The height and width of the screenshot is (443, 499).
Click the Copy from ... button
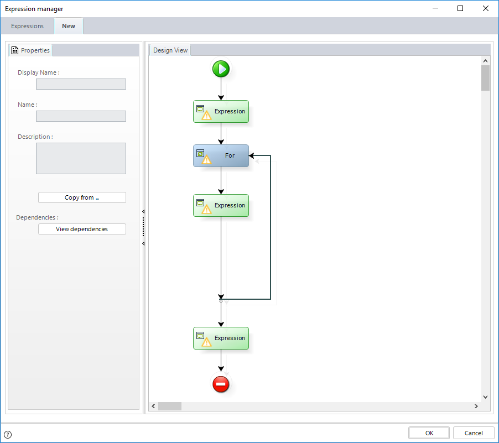pos(82,197)
